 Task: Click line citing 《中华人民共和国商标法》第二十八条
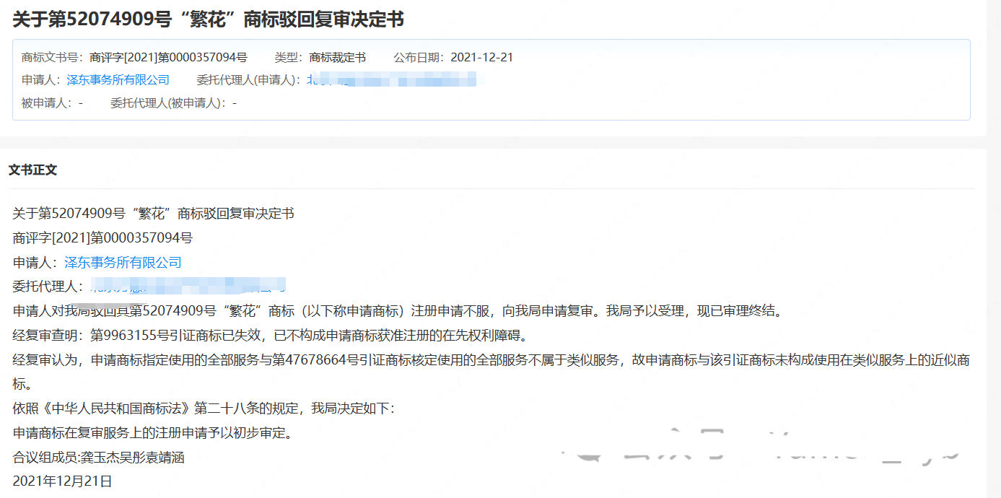[x=204, y=409]
